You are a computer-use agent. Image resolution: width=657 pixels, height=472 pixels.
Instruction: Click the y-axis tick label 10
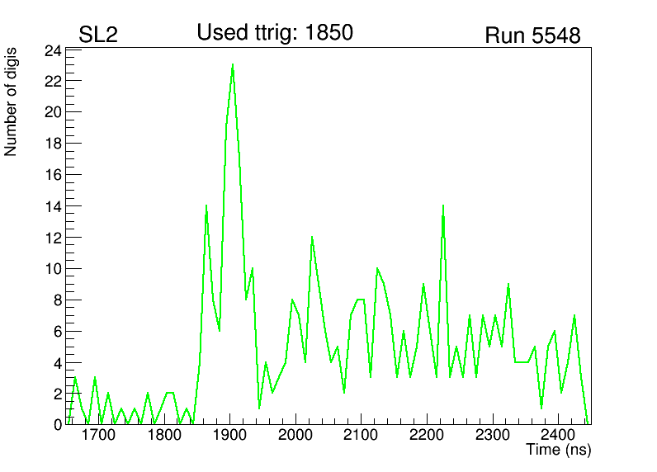coord(53,269)
